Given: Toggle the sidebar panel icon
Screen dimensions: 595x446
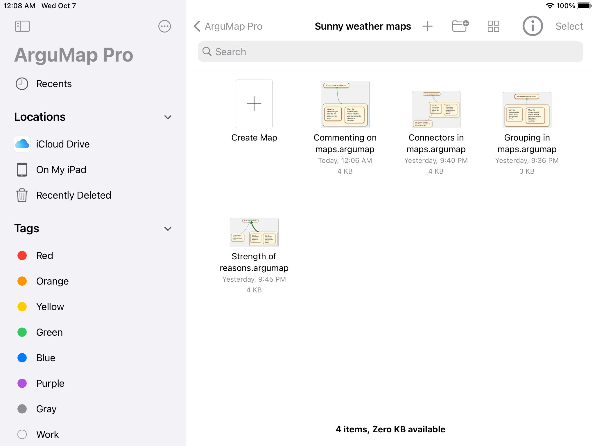Looking at the screenshot, I should click(22, 26).
